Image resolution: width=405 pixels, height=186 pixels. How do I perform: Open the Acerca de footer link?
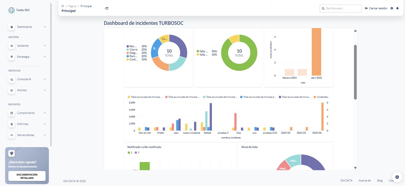tap(365, 181)
